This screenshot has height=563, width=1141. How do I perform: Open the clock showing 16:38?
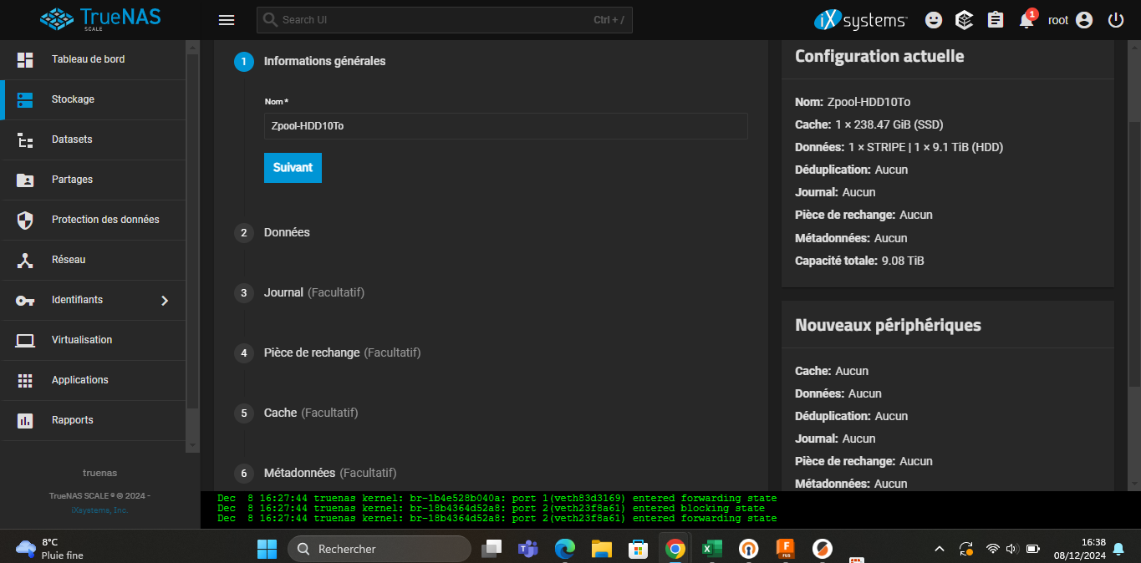coord(1080,548)
